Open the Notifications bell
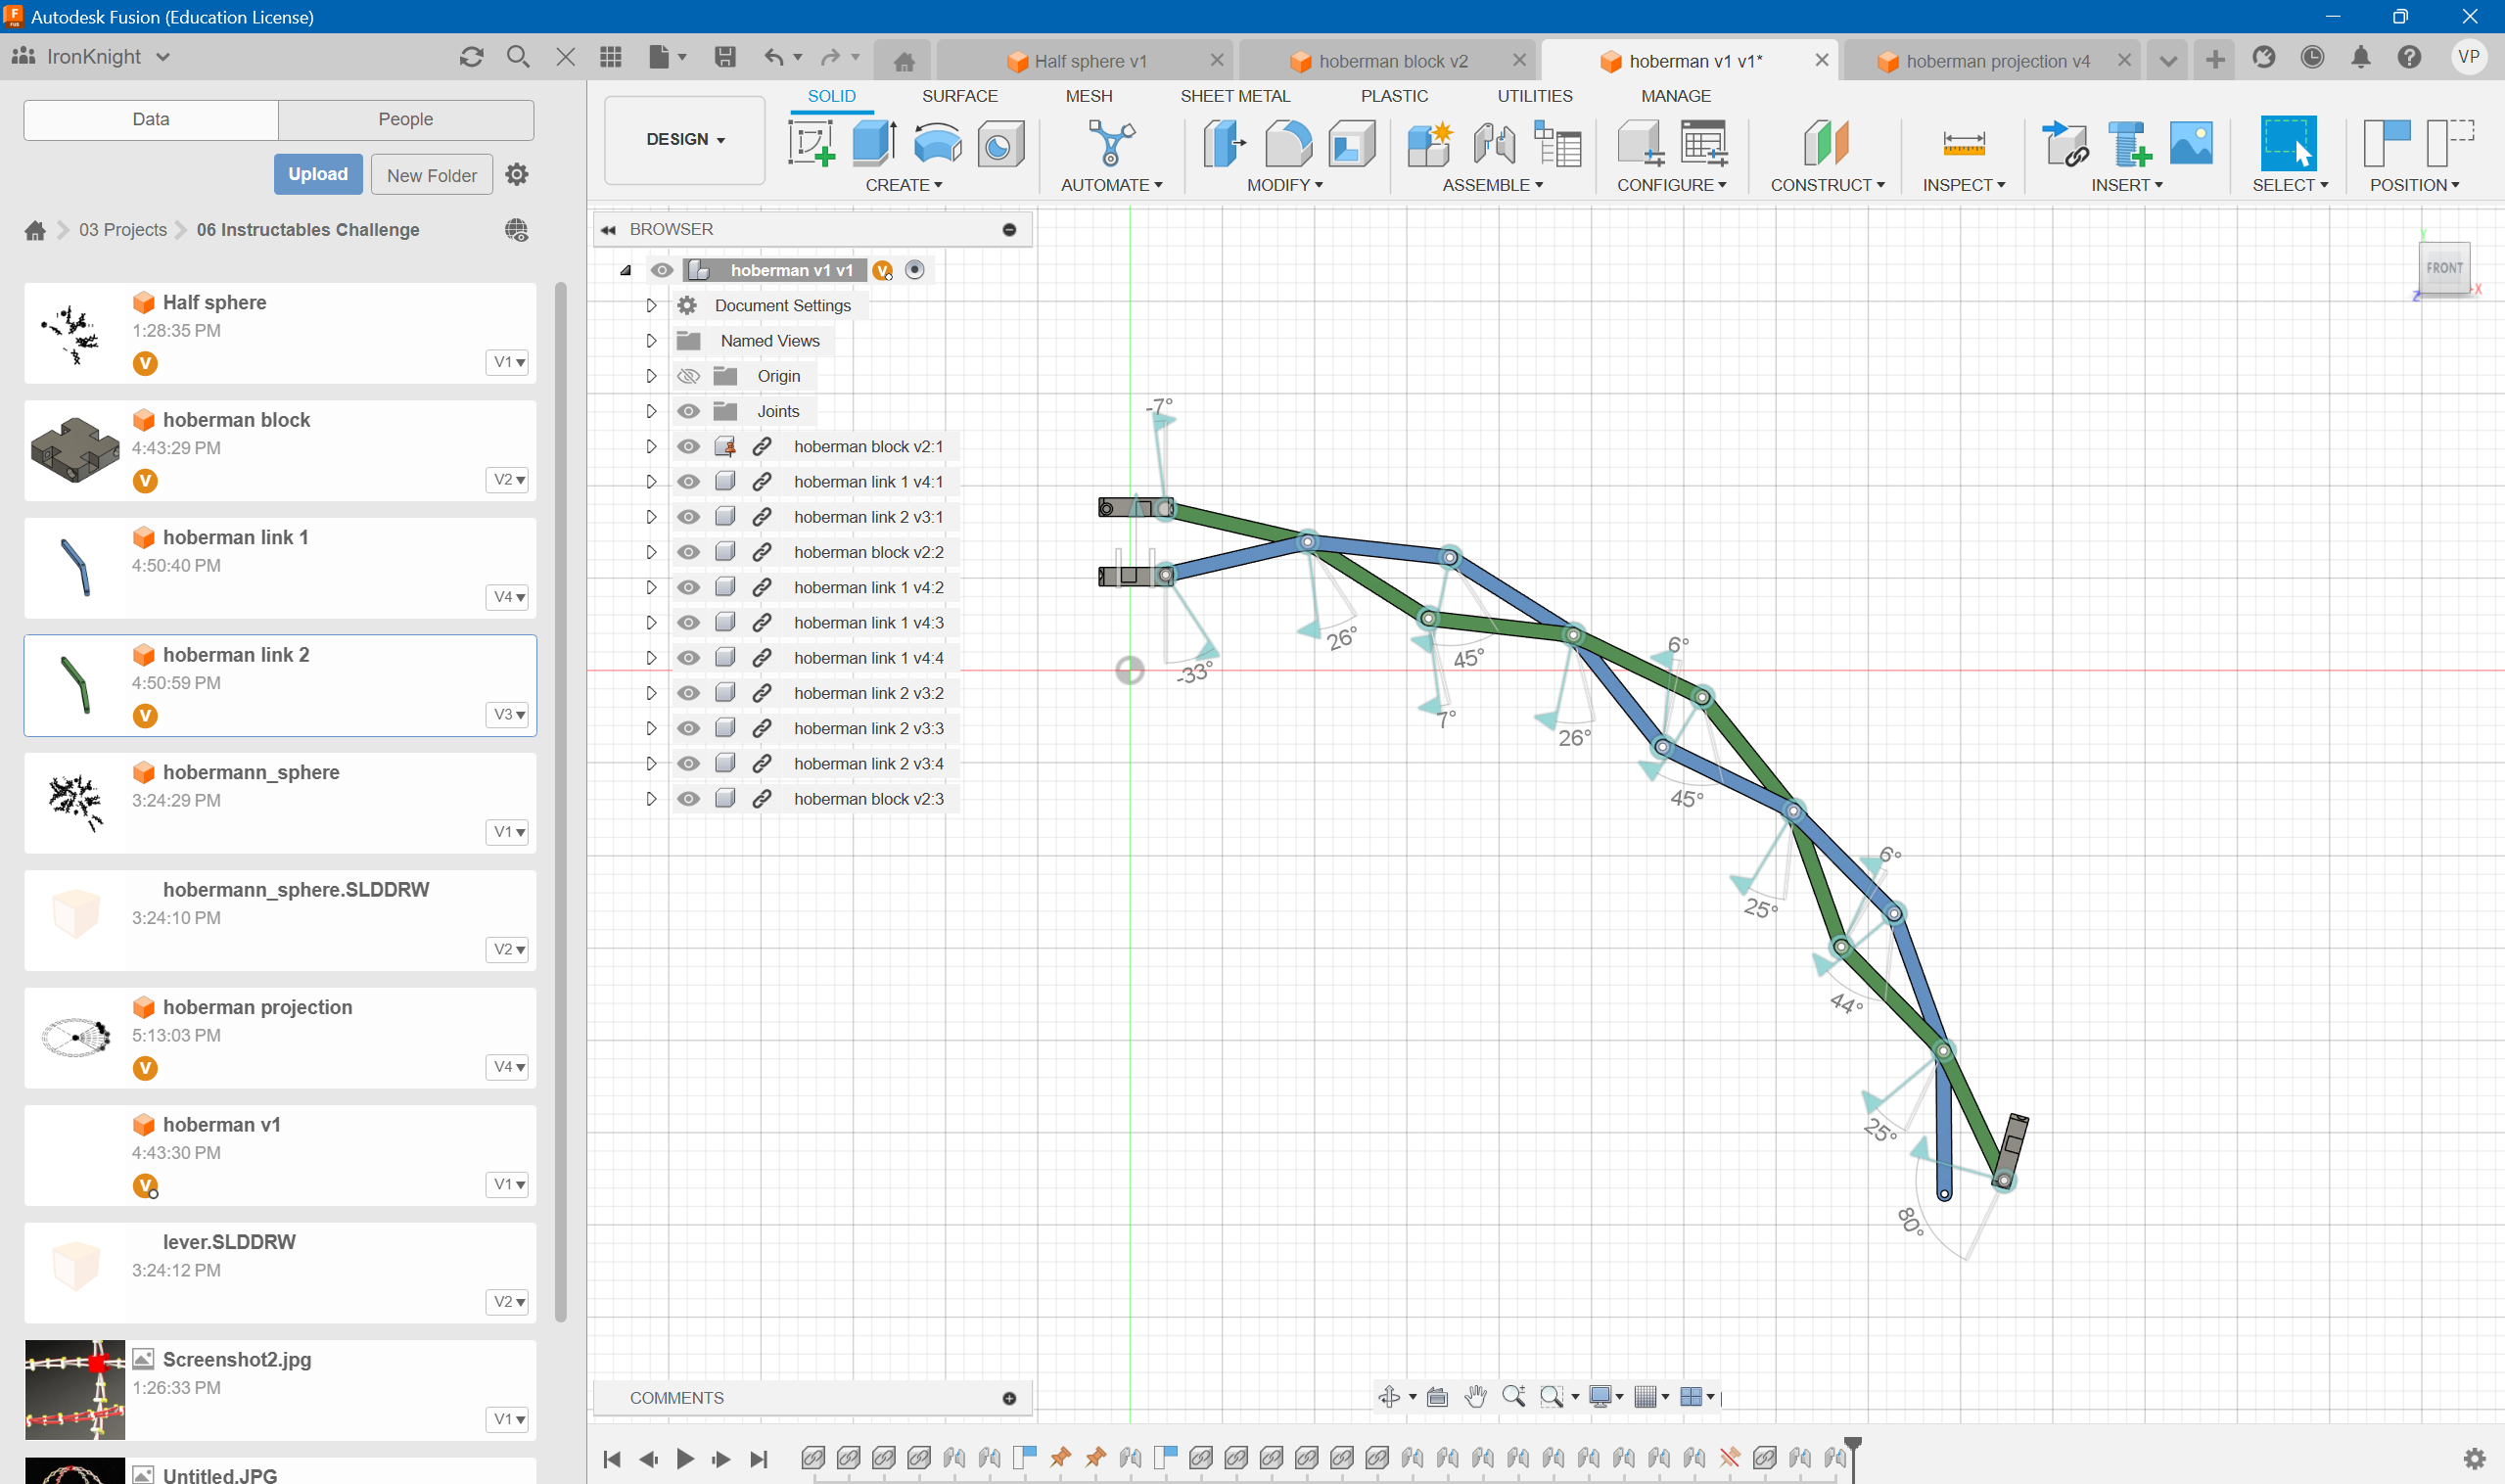 (2360, 57)
